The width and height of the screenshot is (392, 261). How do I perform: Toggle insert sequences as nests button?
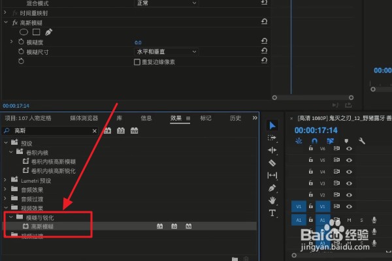point(299,141)
